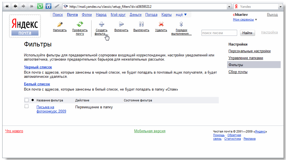
Task: Click the browser forward arrow
Action: [23, 7]
